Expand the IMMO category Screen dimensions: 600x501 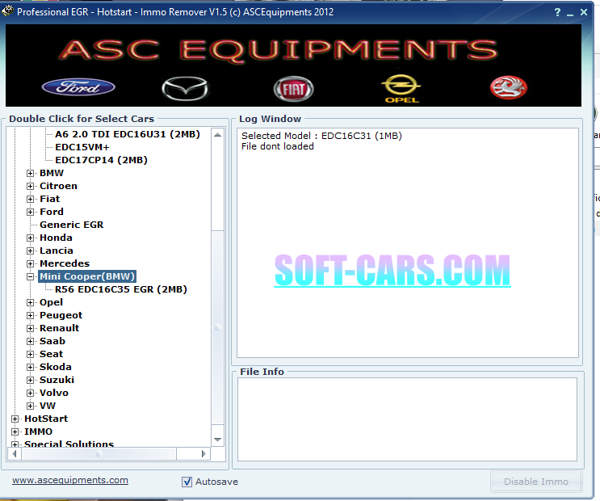click(x=15, y=432)
